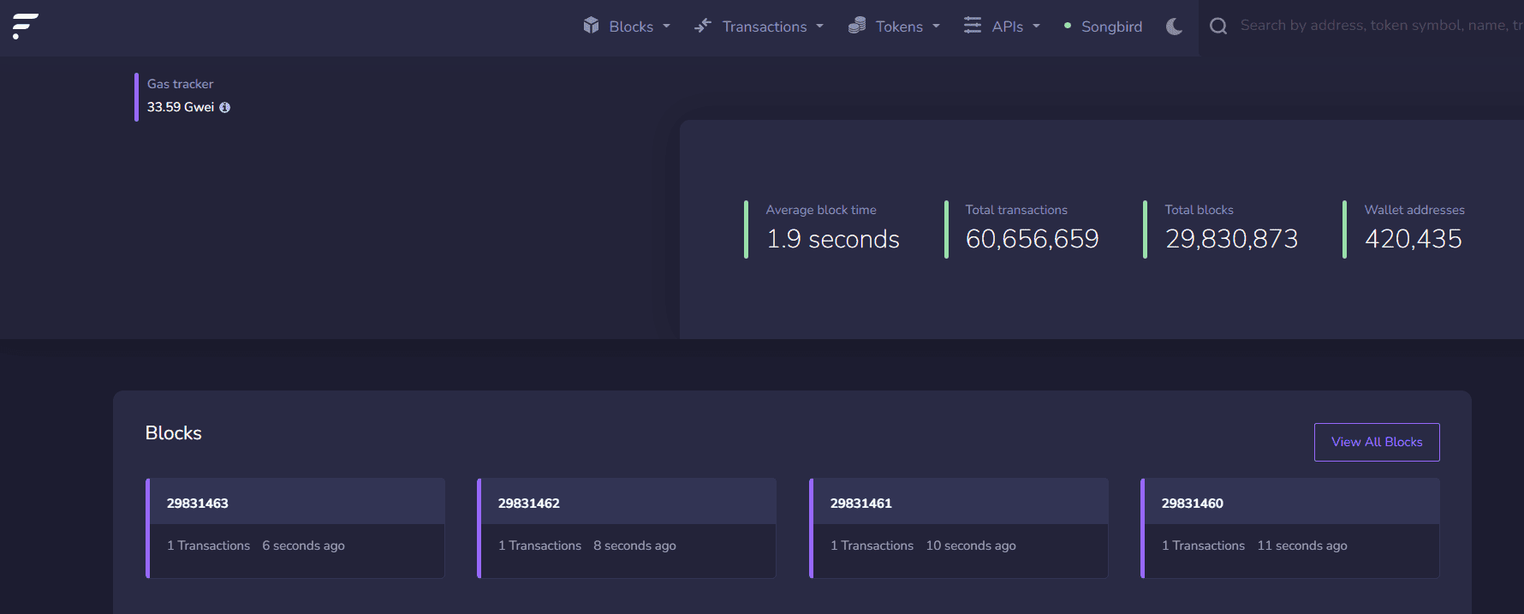Click the Total transactions label
1524x614 pixels.
coord(1016,210)
